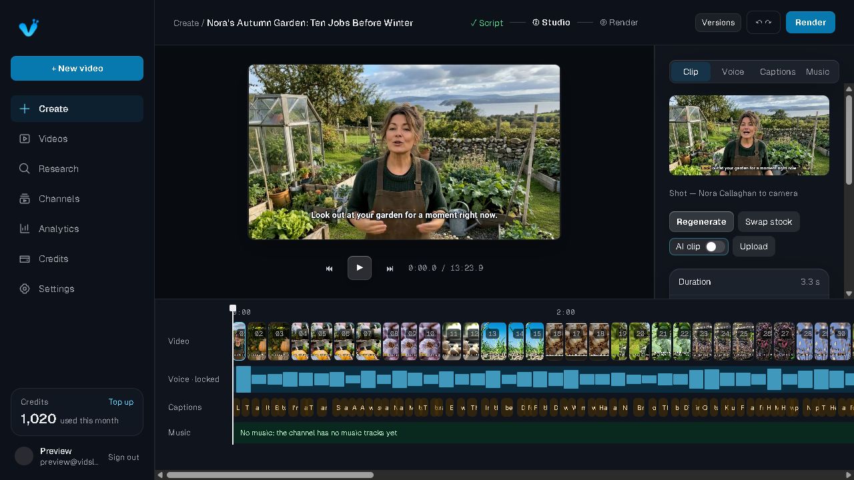Select video clip 21 in timeline

tap(662, 341)
